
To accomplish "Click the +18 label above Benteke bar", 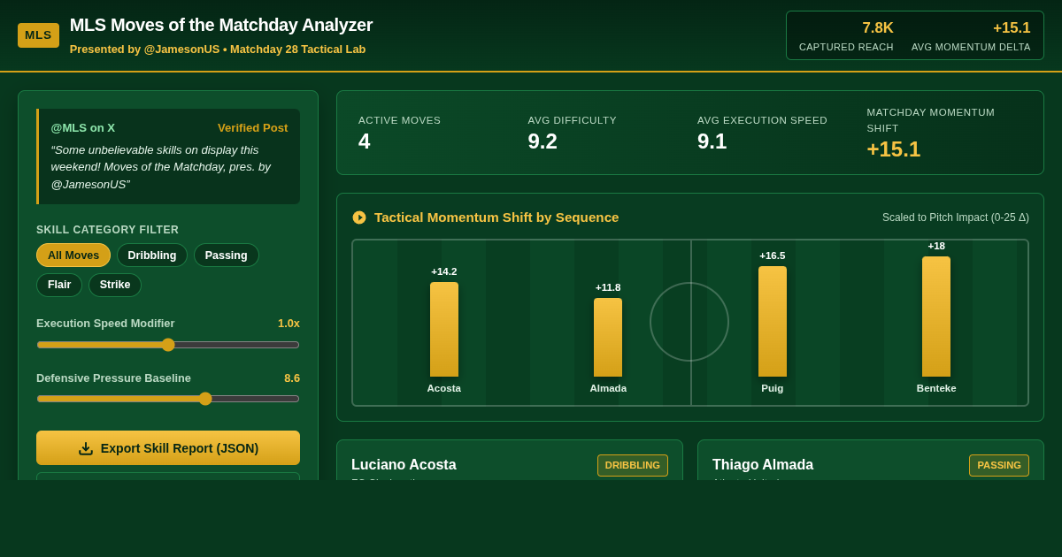I will 936,246.
